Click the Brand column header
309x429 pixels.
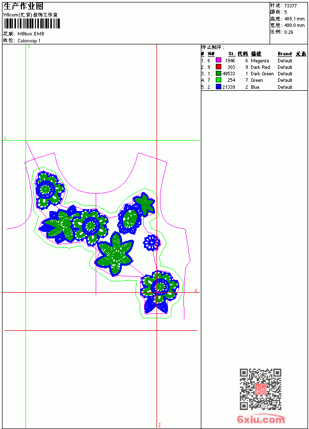pyautogui.click(x=285, y=54)
